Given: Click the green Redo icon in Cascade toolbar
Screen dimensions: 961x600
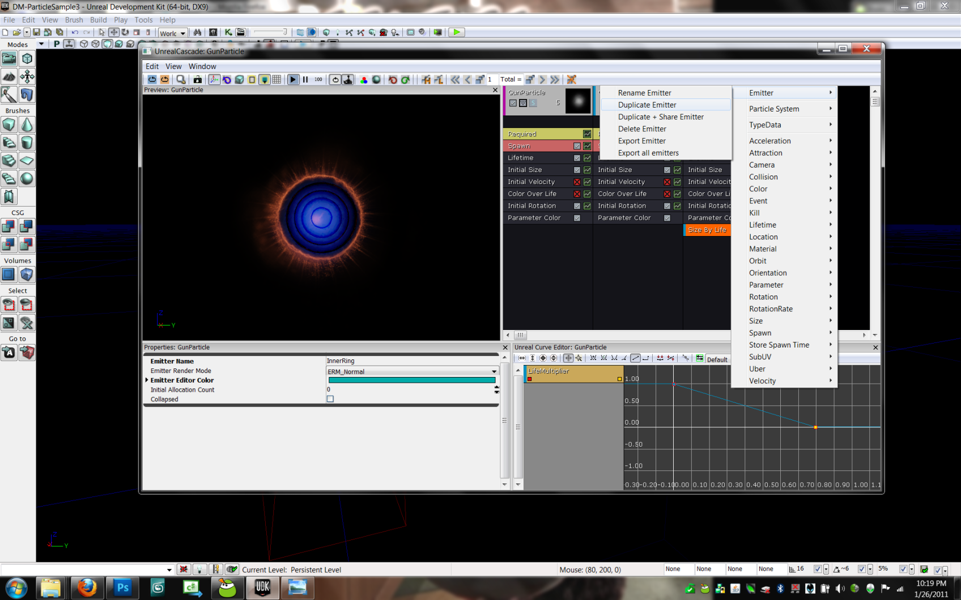Looking at the screenshot, I should coord(405,80).
